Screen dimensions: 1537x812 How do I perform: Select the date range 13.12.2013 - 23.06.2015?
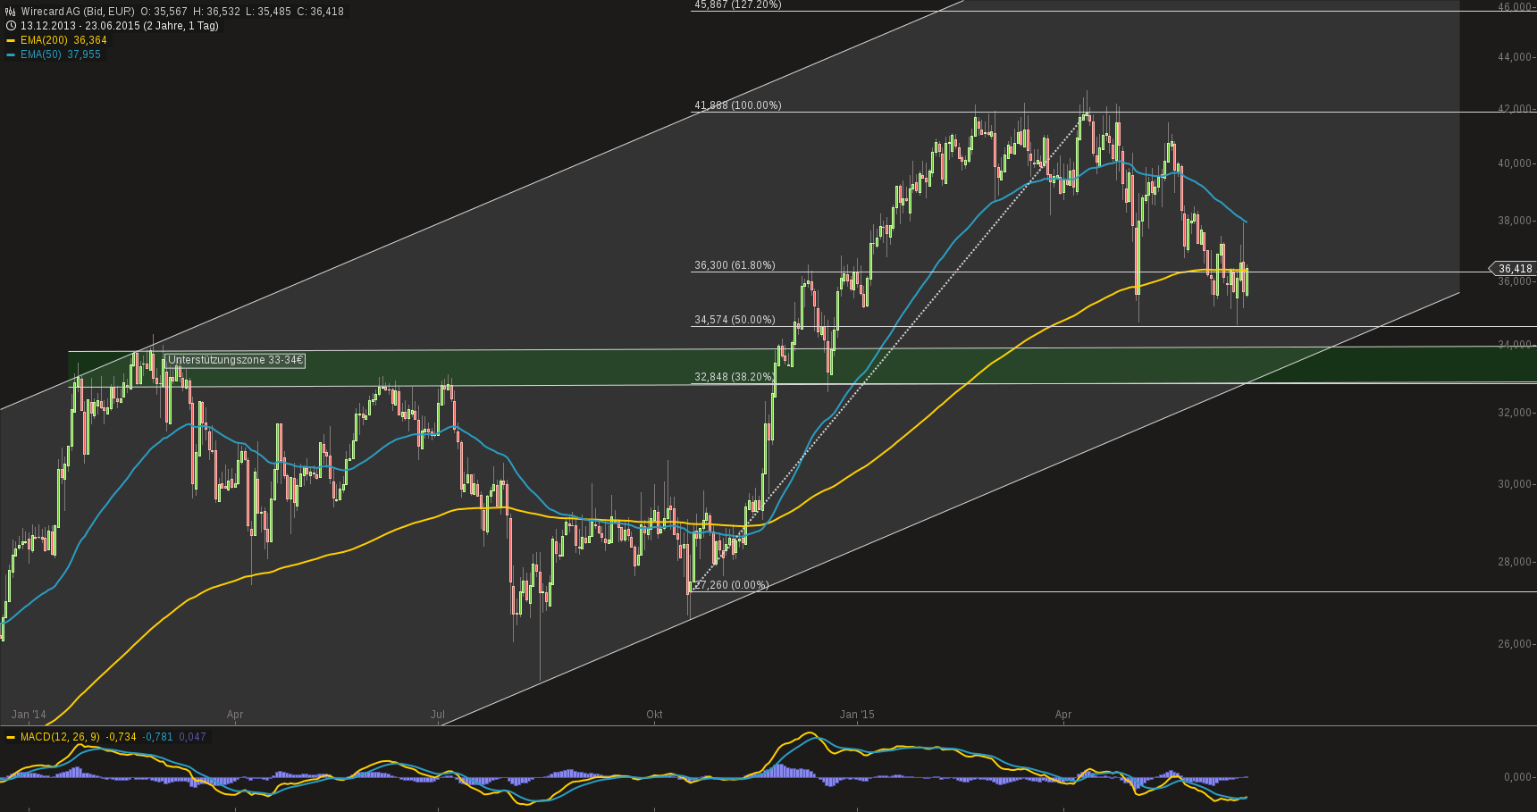pos(80,26)
